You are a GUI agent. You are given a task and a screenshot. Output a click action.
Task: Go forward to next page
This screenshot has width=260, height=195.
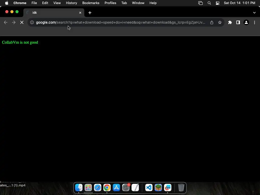point(14,22)
